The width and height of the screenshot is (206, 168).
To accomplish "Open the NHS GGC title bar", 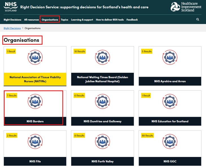I will coord(170,161).
